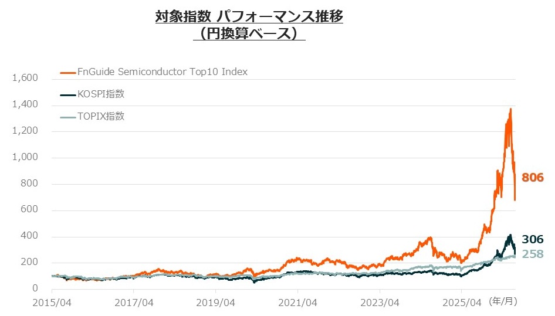Image resolution: width=555 pixels, height=316 pixels.
Task: Click the dark 306 end value label
Action: pyautogui.click(x=533, y=239)
